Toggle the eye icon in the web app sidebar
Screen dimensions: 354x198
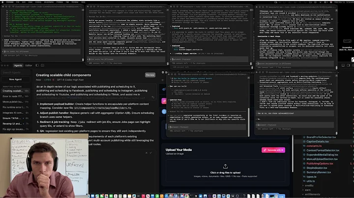point(164,89)
